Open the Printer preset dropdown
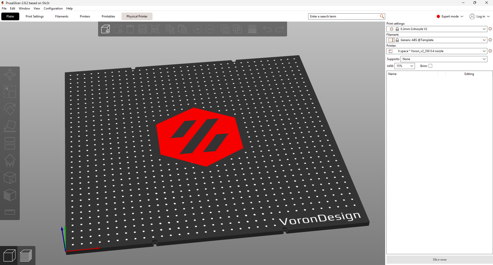The width and height of the screenshot is (493, 265). [x=484, y=51]
